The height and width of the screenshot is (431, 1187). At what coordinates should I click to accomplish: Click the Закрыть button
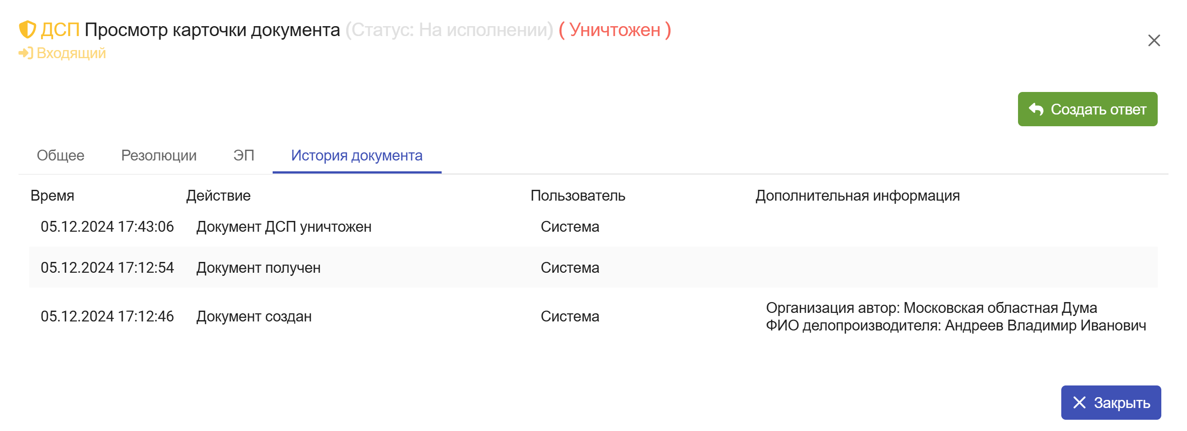(1111, 403)
